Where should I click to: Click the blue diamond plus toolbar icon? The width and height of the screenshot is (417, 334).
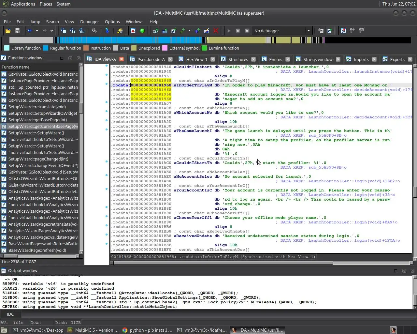[x=197, y=31]
